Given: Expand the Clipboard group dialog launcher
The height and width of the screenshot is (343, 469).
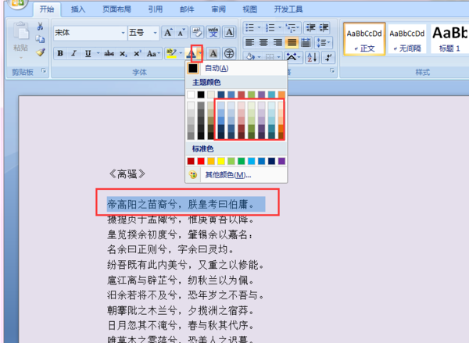Looking at the screenshot, I should pyautogui.click(x=44, y=70).
